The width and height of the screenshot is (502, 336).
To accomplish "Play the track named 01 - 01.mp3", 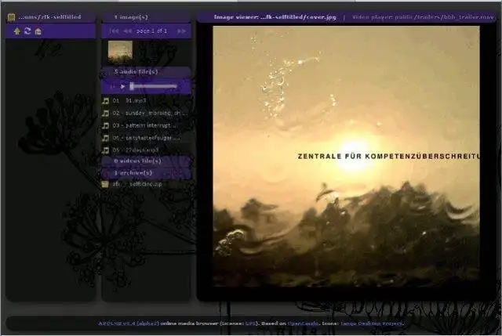I will click(129, 101).
